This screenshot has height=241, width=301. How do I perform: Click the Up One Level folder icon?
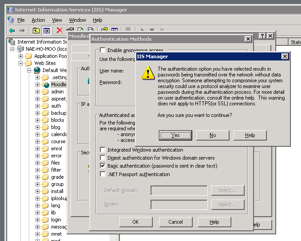(x=36, y=31)
